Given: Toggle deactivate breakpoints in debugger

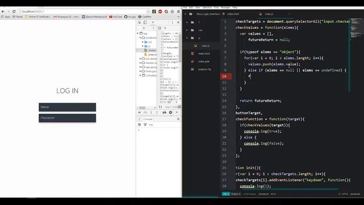Looking at the screenshot, I should [164, 113].
